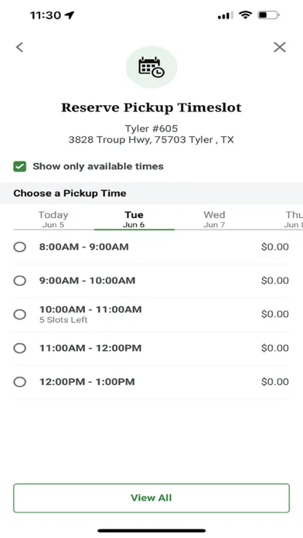Choose the 10:00AM - 11:00AM radio button

pos(19,315)
